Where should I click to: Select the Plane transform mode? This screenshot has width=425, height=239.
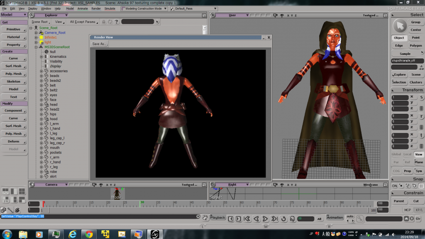coord(419,162)
